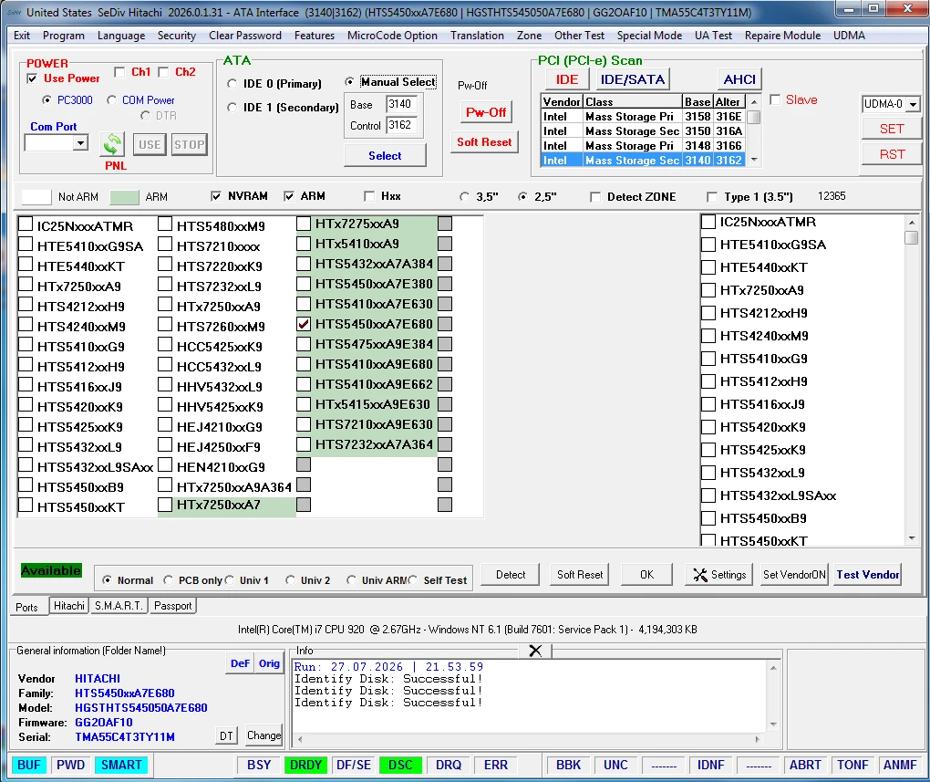Click the X icon above Info log
Viewport: 930px width, 782px height.
click(535, 651)
